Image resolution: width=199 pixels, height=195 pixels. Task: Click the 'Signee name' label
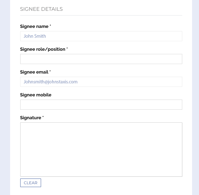(34, 26)
